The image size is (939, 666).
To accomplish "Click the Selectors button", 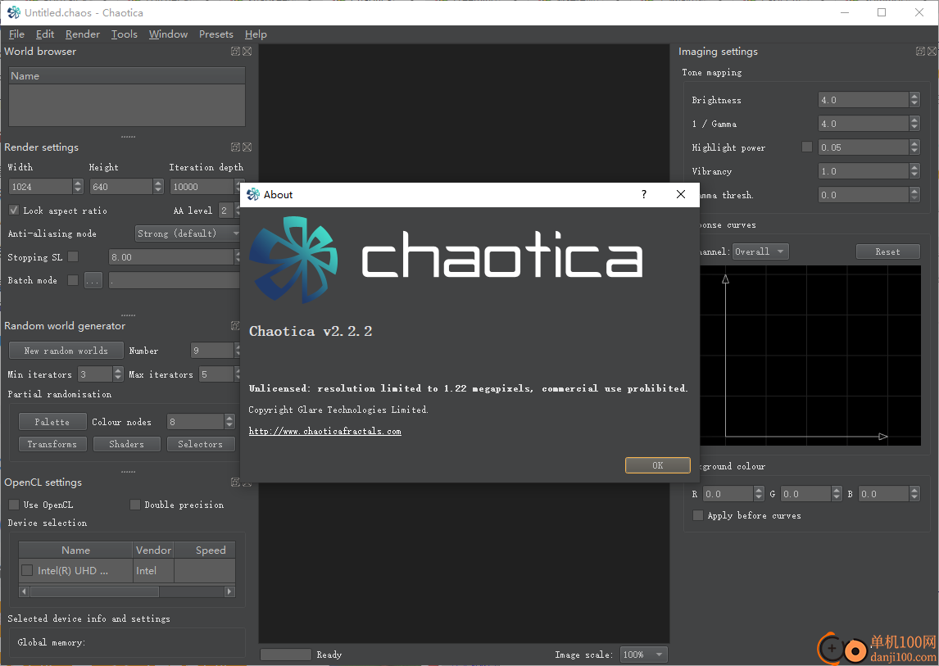I will point(200,444).
